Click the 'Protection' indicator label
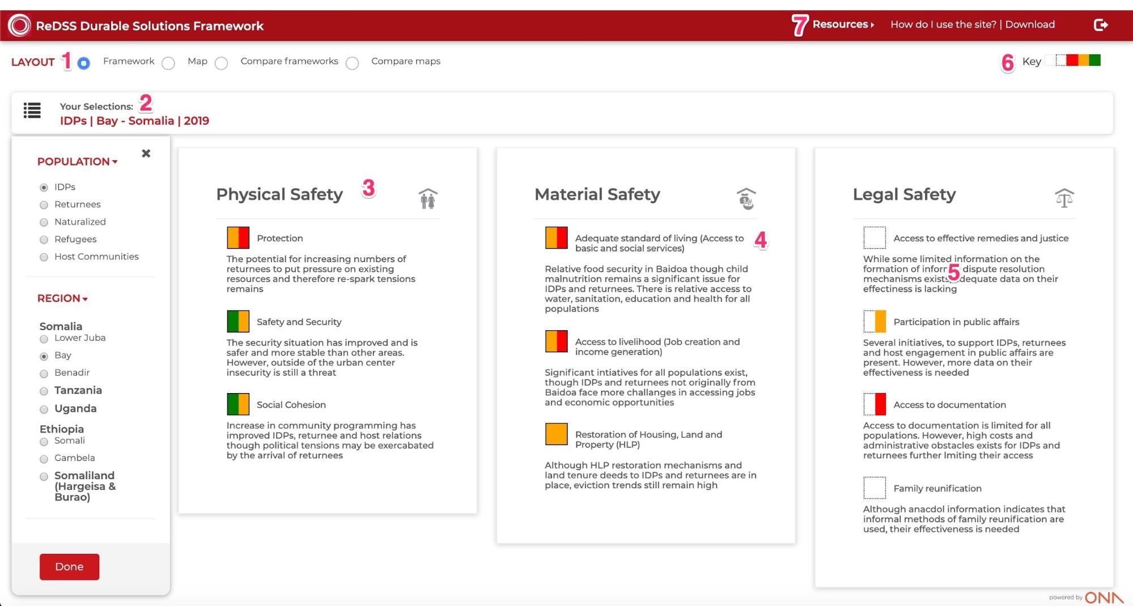The height and width of the screenshot is (606, 1133). (279, 238)
